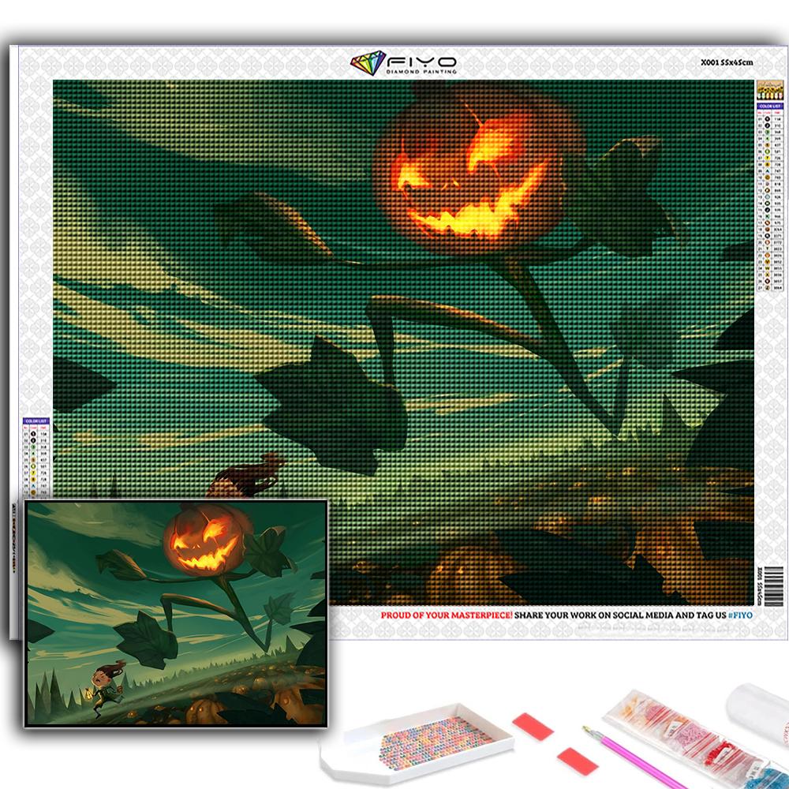Click the upper red wax pad
Screen dimensions: 789x789
click(533, 726)
